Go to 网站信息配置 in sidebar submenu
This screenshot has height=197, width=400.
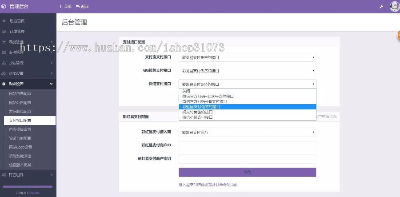20,94
